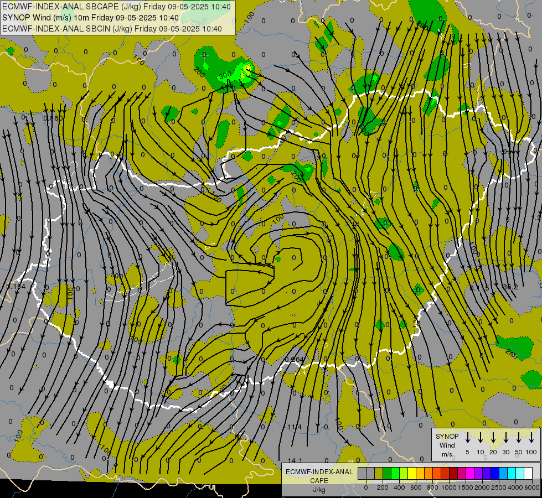The height and width of the screenshot is (498, 542).
Task: Click the 'ECMWF-INDEX-ANAL' label in CAPE legend
Action: pos(319,472)
